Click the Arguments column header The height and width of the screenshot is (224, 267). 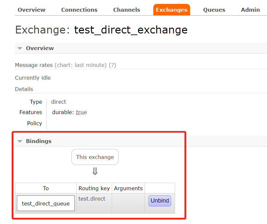click(x=128, y=188)
